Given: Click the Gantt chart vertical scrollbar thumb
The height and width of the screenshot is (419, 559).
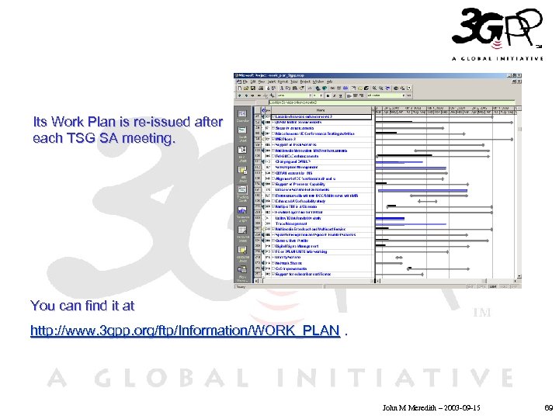Looking at the screenshot, I should (519, 129).
